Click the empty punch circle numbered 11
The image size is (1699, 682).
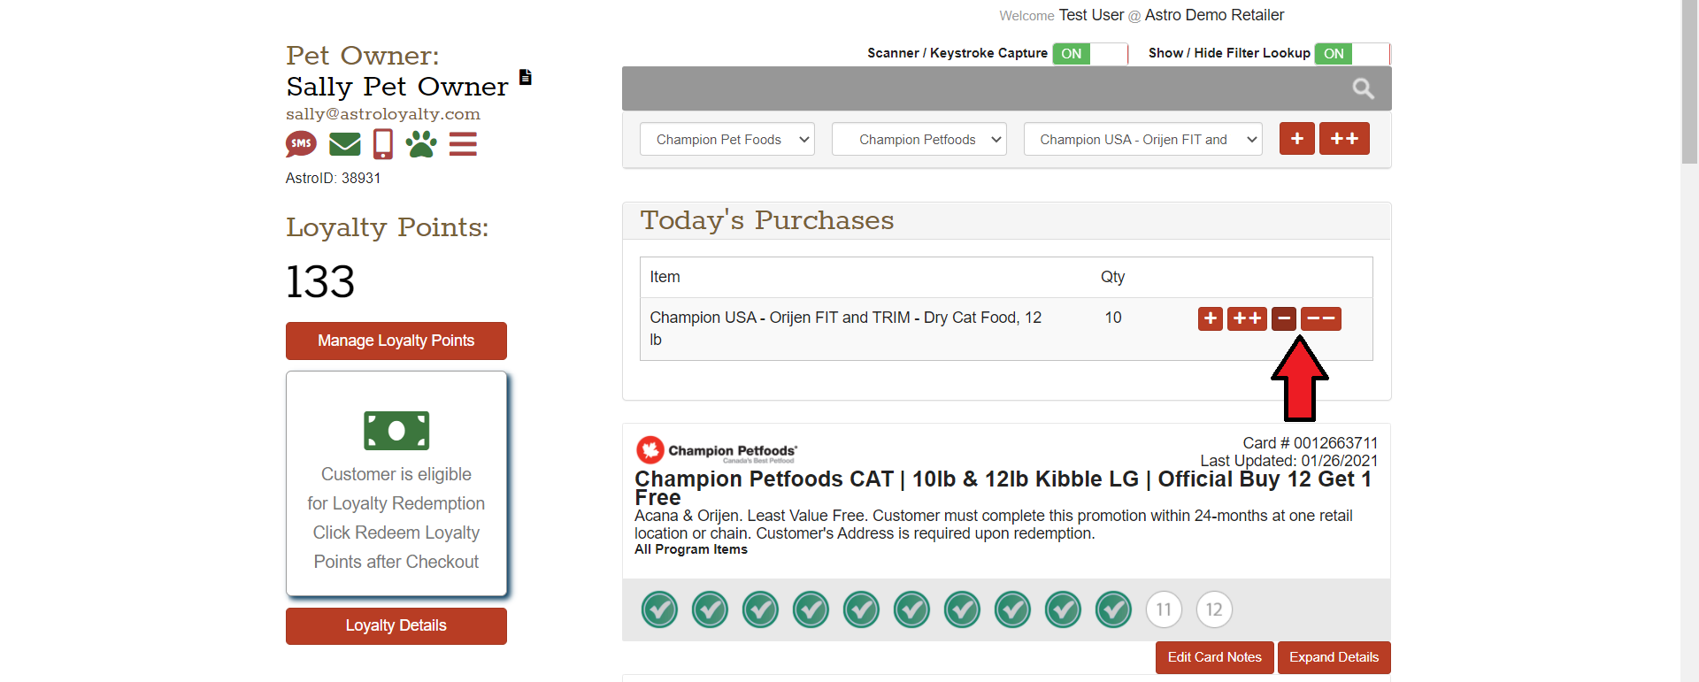[x=1164, y=609]
